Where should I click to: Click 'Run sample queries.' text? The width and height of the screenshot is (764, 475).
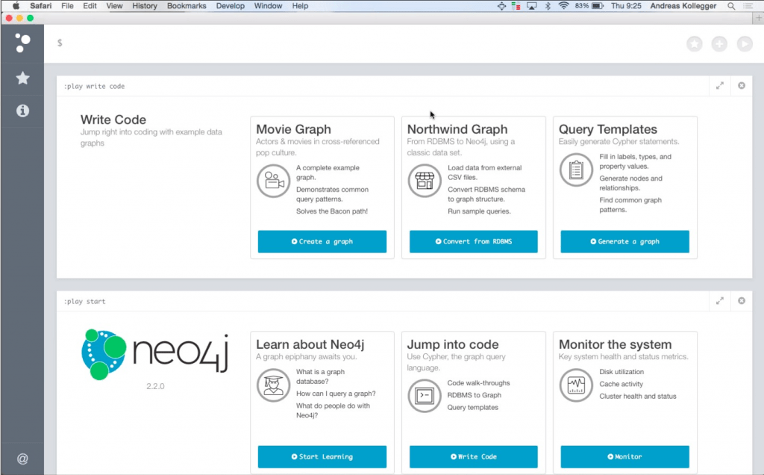click(x=479, y=211)
